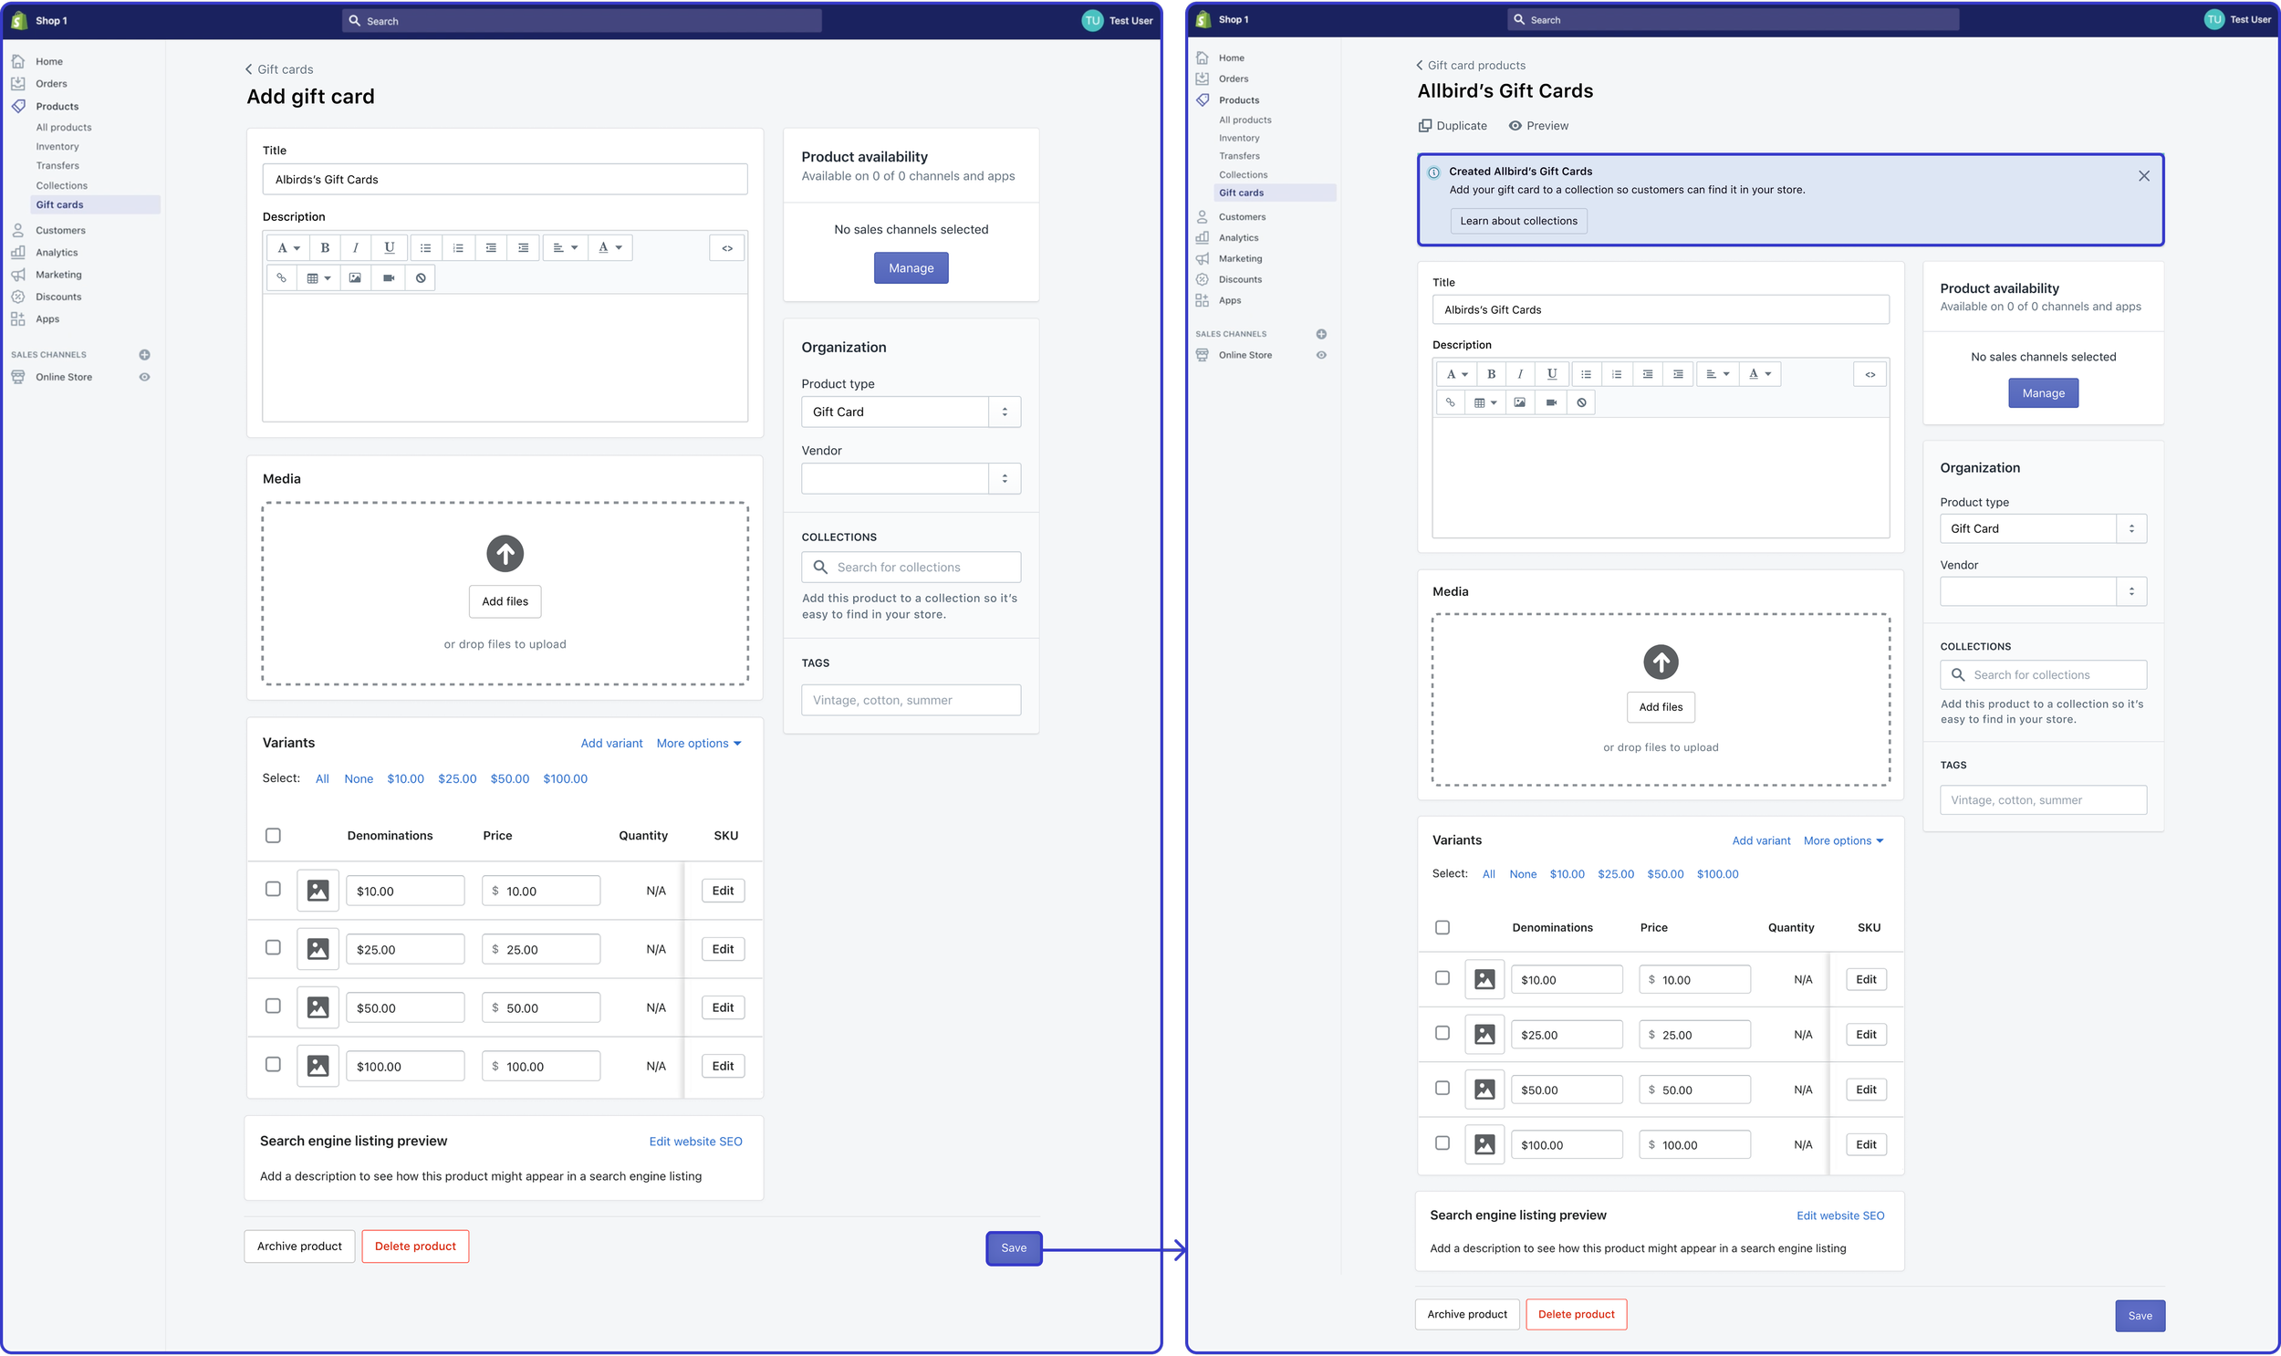Screen dimensions: 2281x1356
Task: Show HTML code view on Add gift card page
Action: click(727, 247)
